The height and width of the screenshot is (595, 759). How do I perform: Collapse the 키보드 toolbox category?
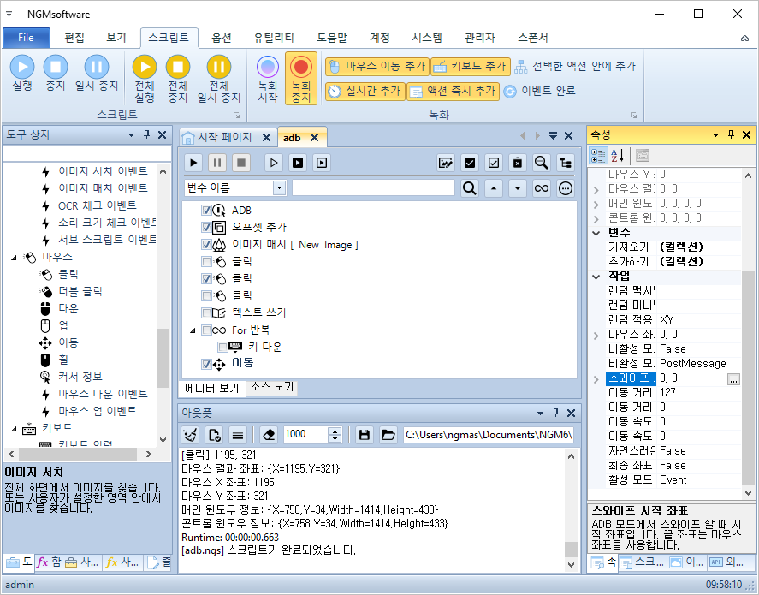point(14,428)
